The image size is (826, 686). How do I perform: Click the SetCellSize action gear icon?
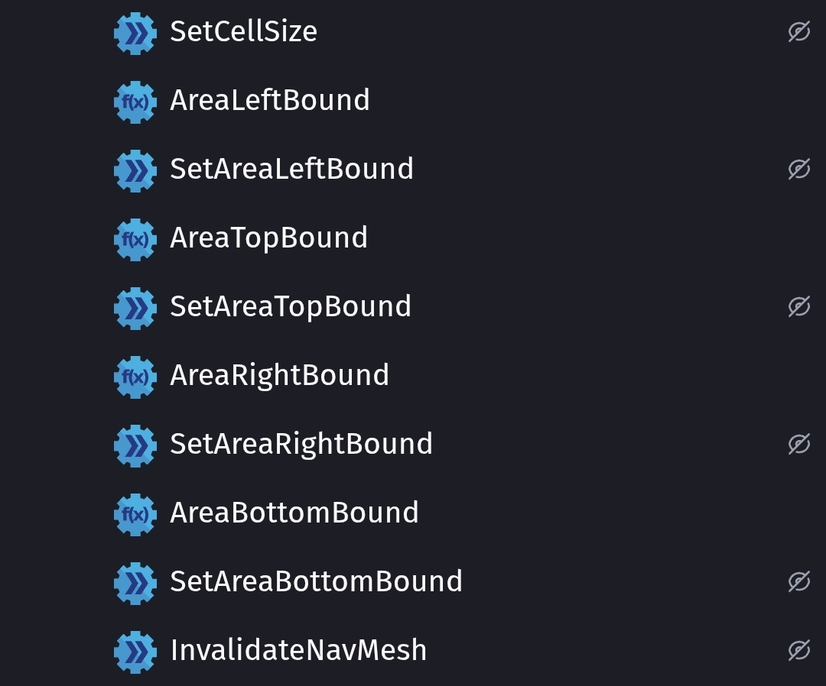[135, 33]
